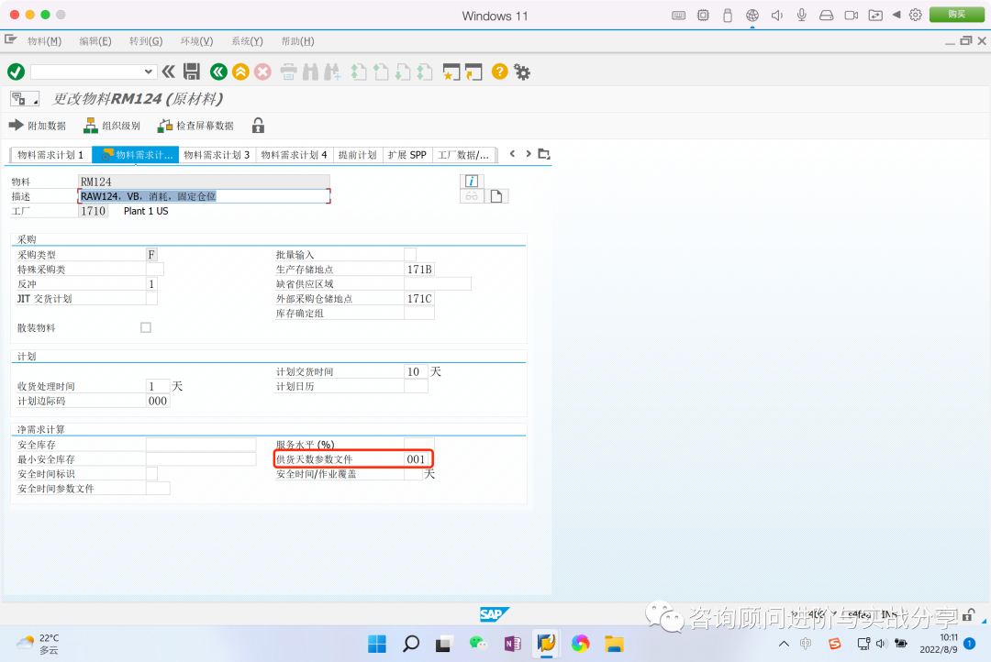Open the 转到(G) menu
Screen dimensions: 991x662
coord(146,41)
